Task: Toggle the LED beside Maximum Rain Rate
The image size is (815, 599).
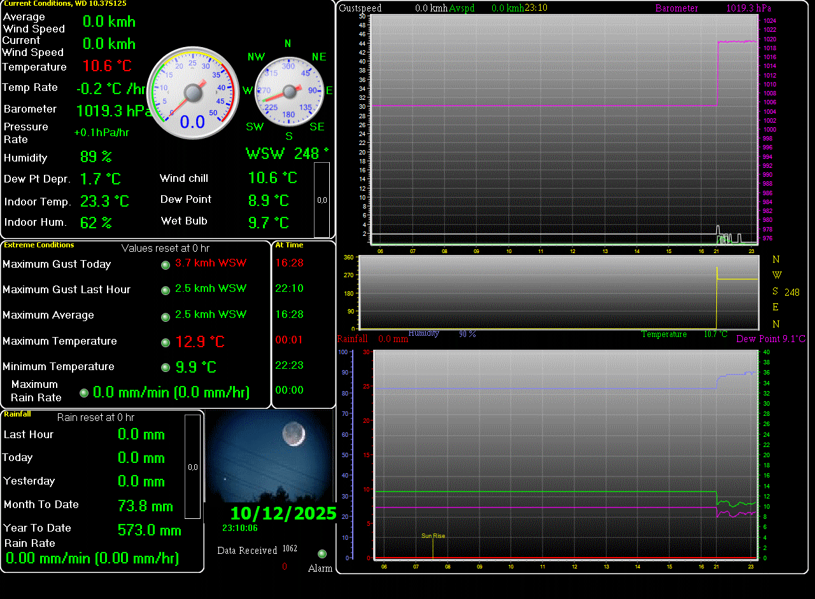Action: pos(84,393)
